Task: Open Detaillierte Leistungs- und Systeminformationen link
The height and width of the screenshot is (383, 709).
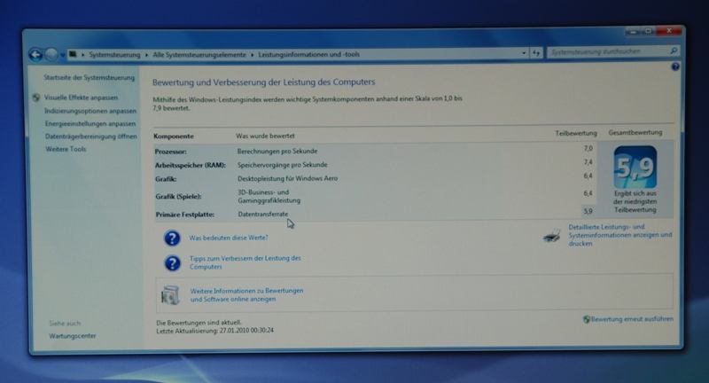Action: 619,235
